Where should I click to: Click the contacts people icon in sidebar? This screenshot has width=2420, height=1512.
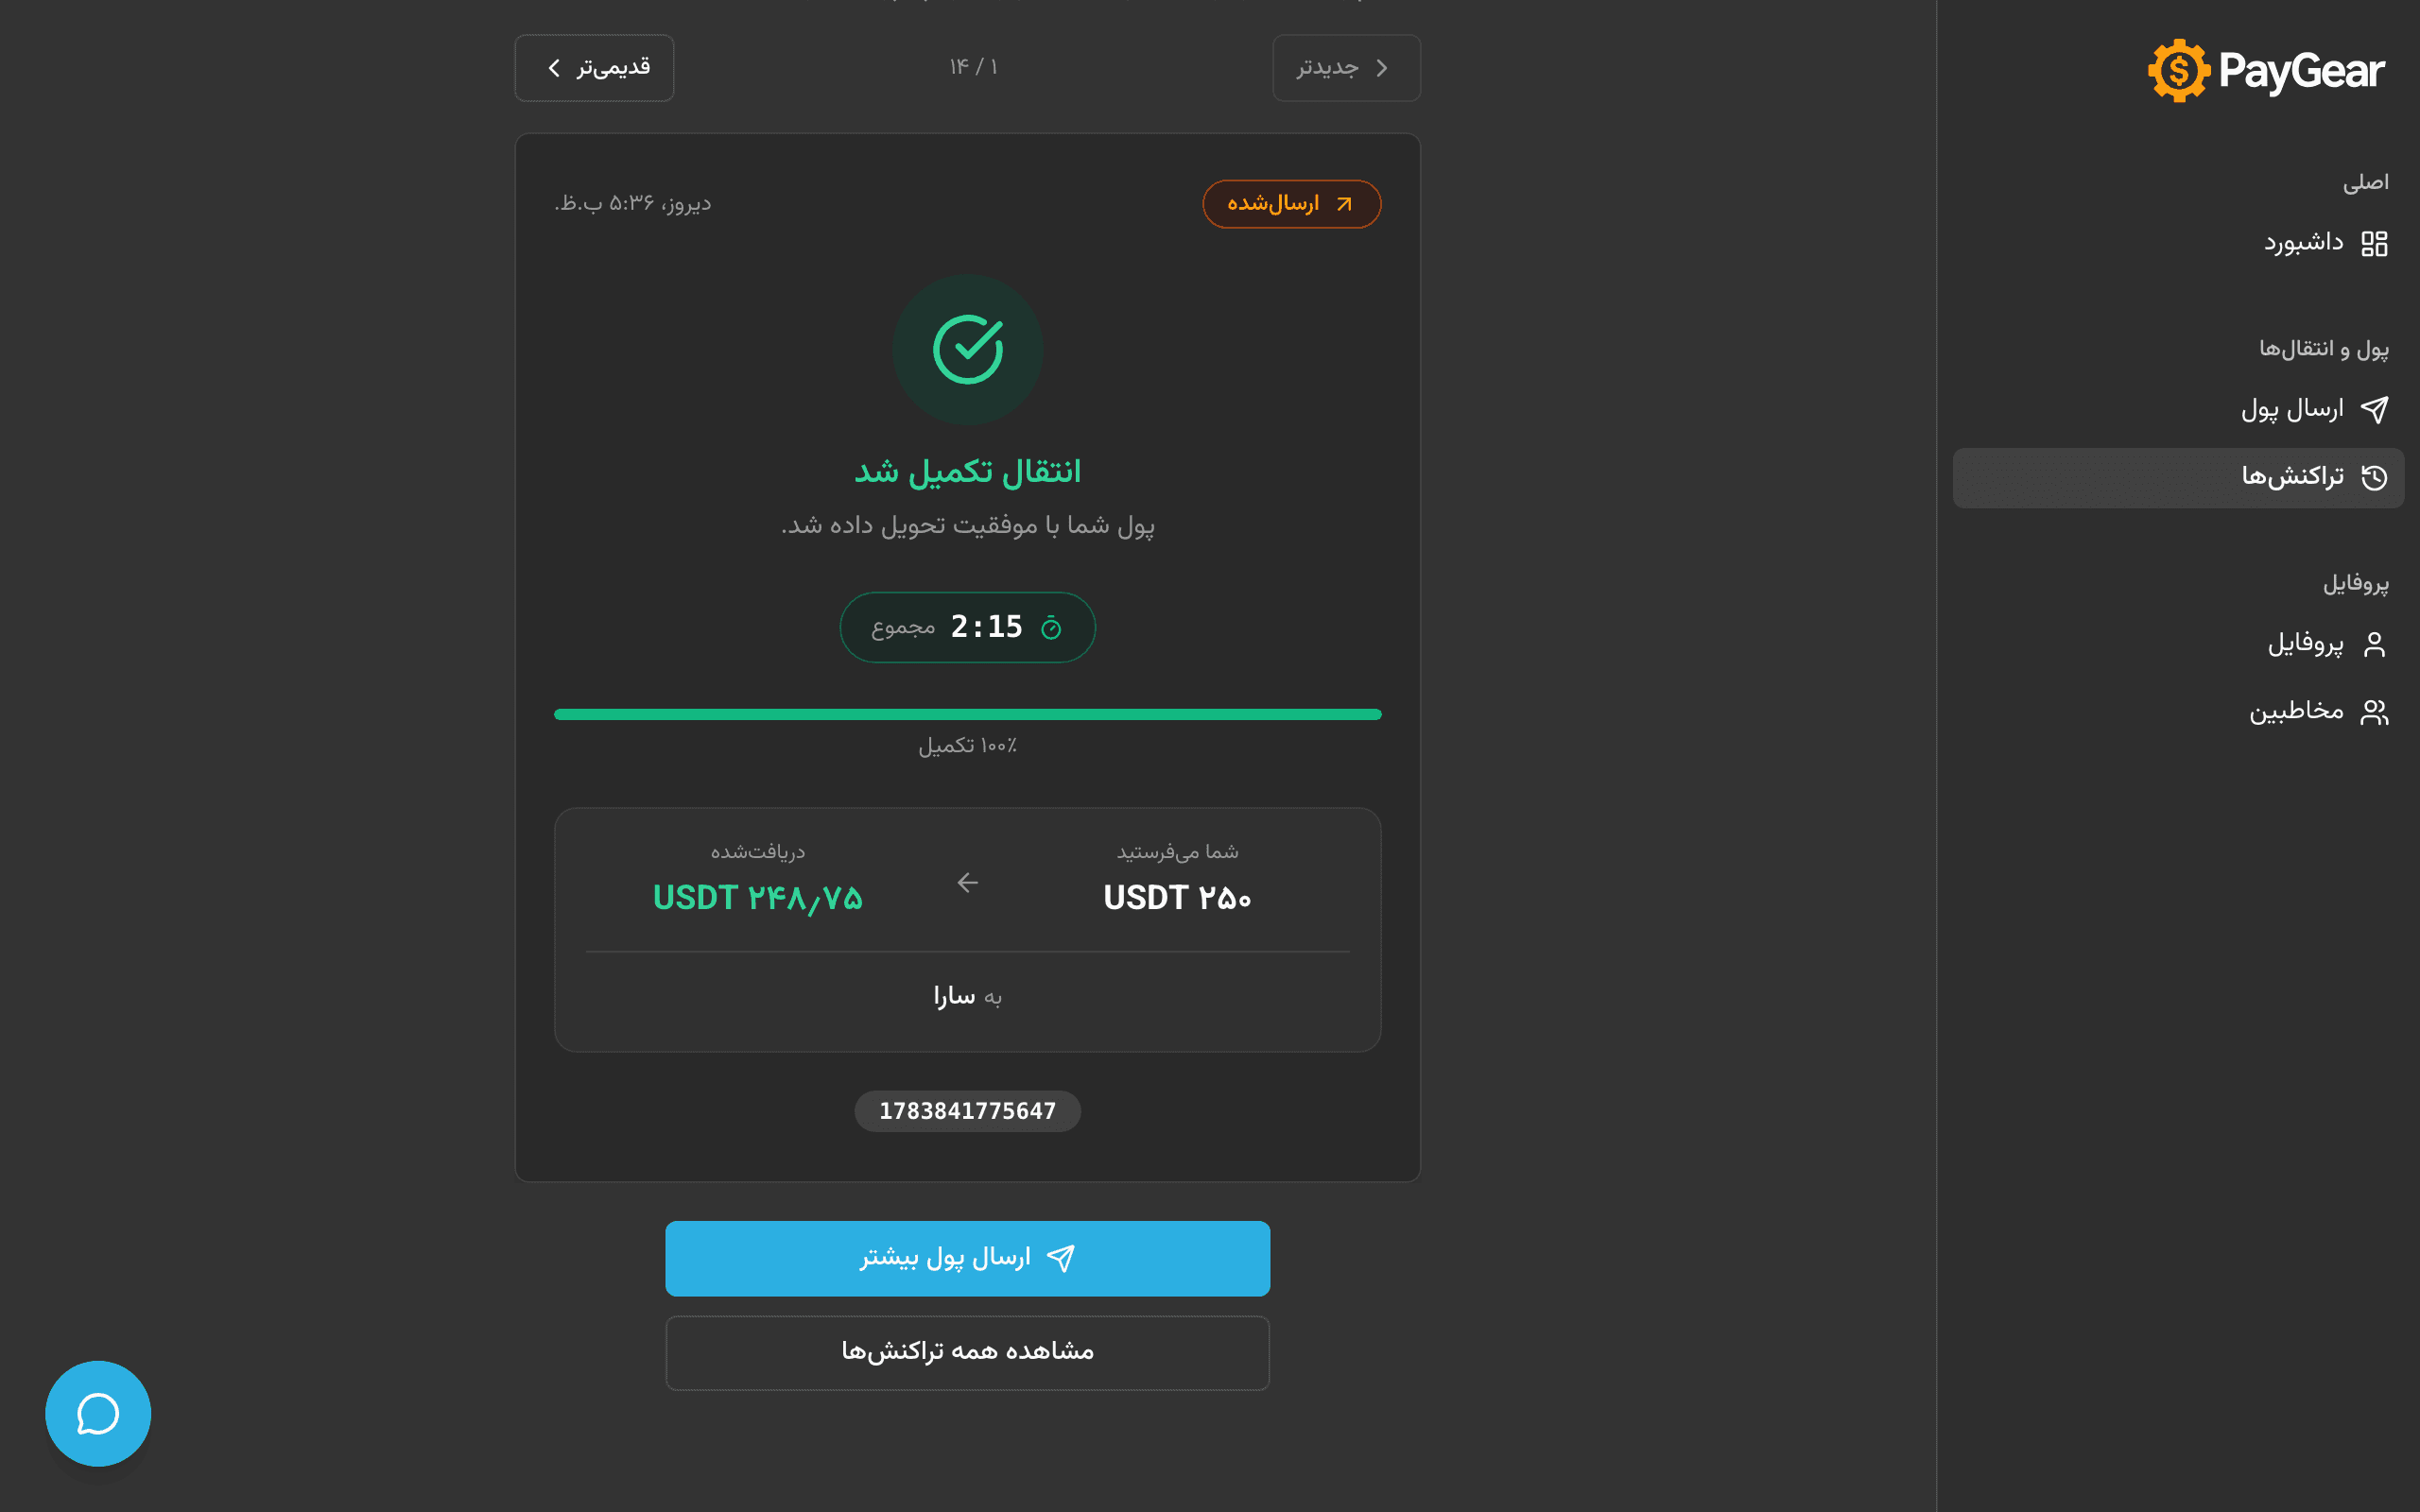[x=2374, y=712]
